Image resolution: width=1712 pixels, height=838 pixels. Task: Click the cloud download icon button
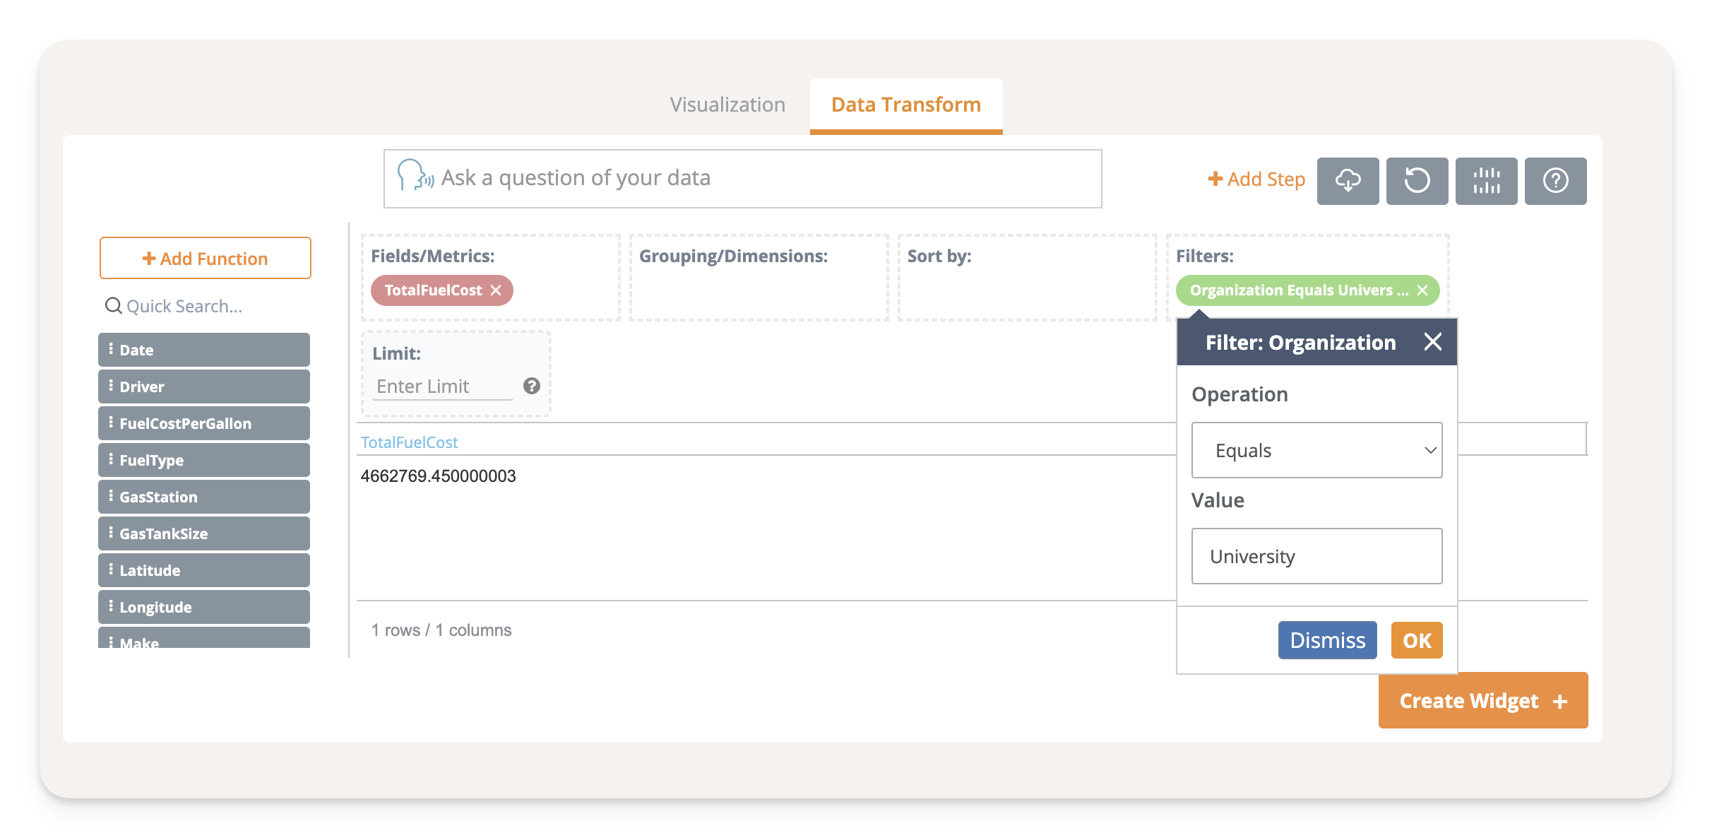[x=1348, y=181]
